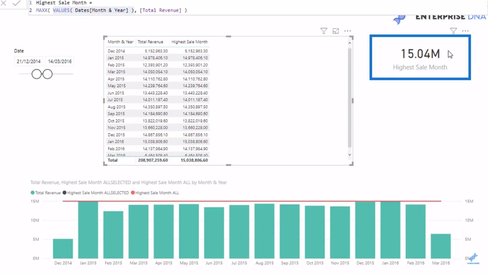The width and height of the screenshot is (488, 274).
Task: Click the value 14,978,406.10 in Total Revenue
Action: (155, 58)
